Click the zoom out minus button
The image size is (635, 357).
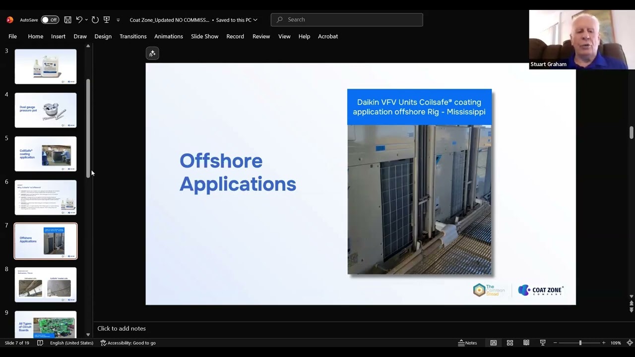point(555,343)
